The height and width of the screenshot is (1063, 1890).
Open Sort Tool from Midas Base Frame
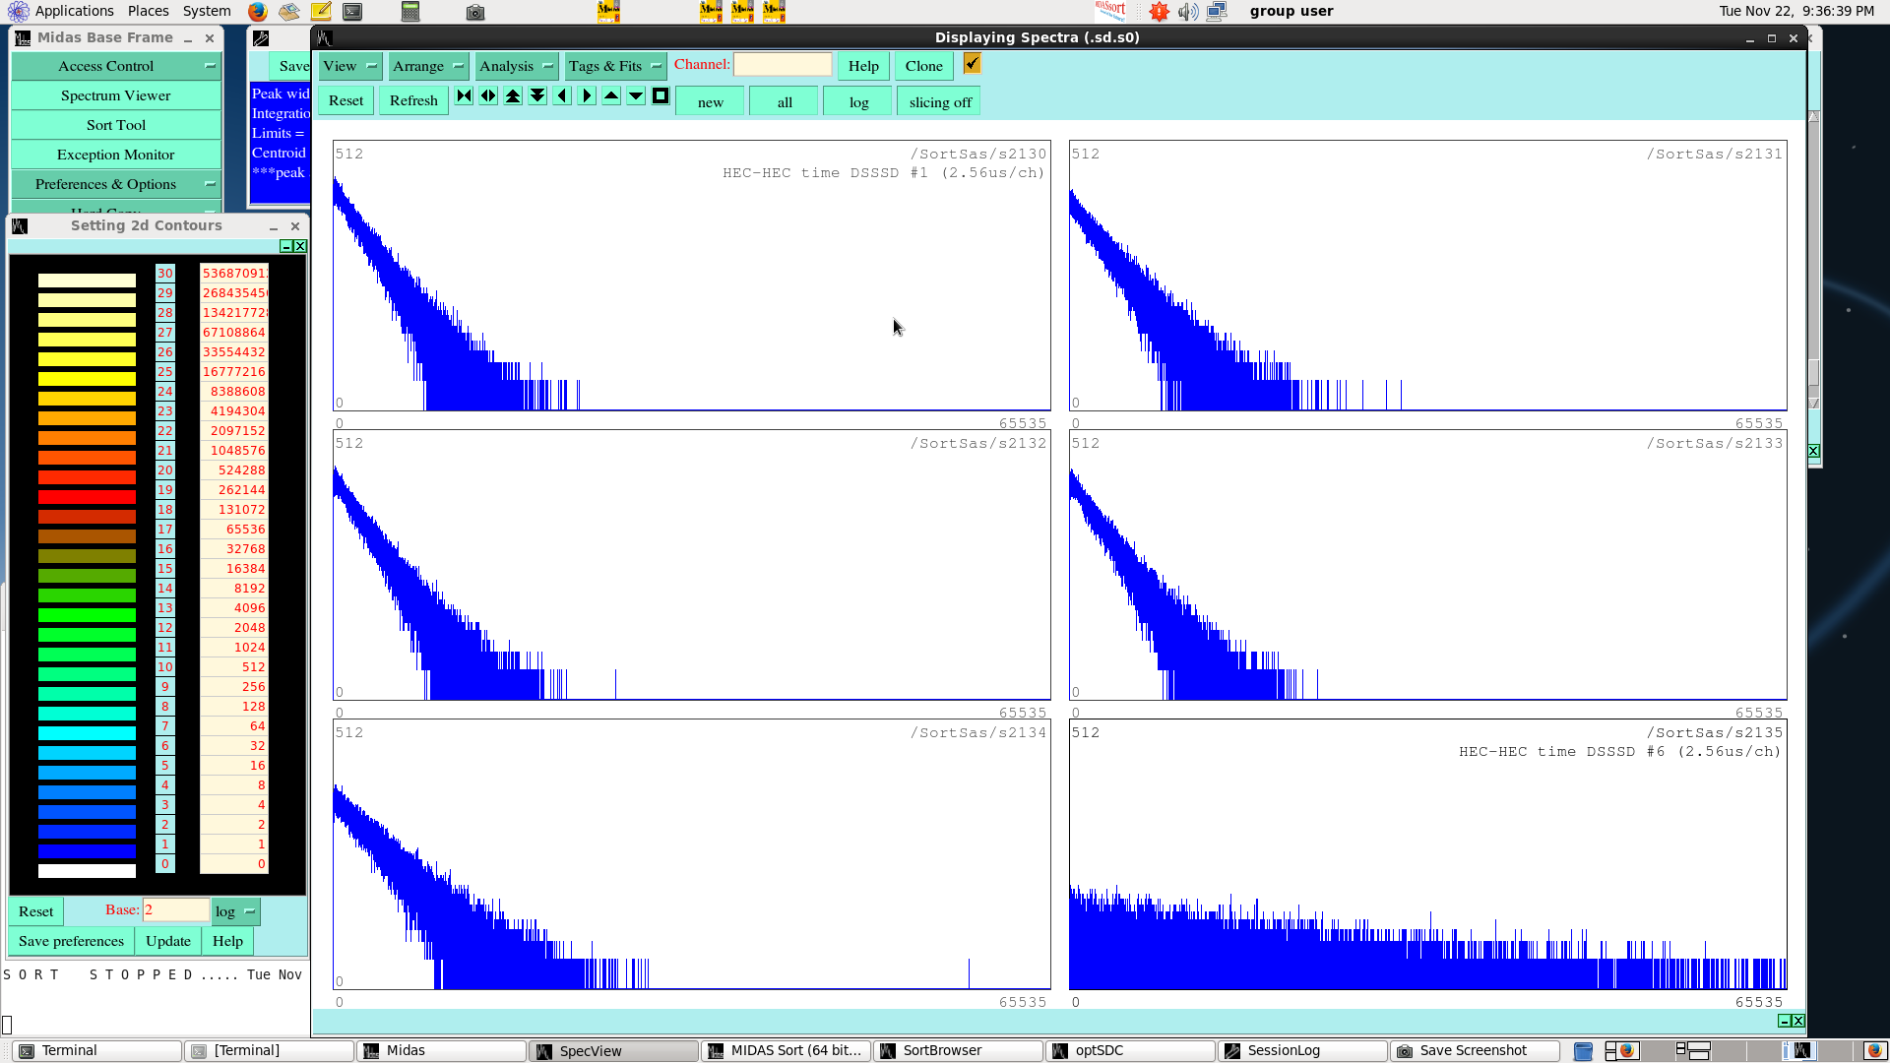(116, 125)
